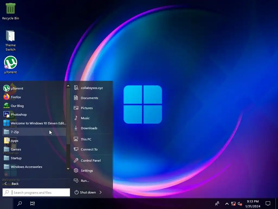Click the taskbar Search icon
Image resolution: width=278 pixels, height=209 pixels.
[x=20, y=204]
